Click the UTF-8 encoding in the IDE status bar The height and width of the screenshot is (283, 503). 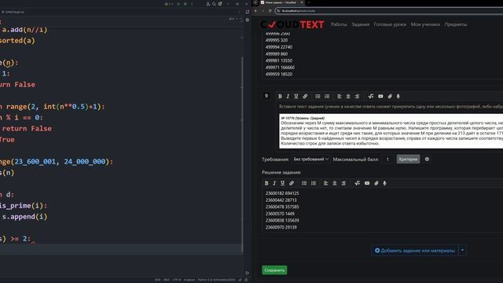[x=177, y=280]
